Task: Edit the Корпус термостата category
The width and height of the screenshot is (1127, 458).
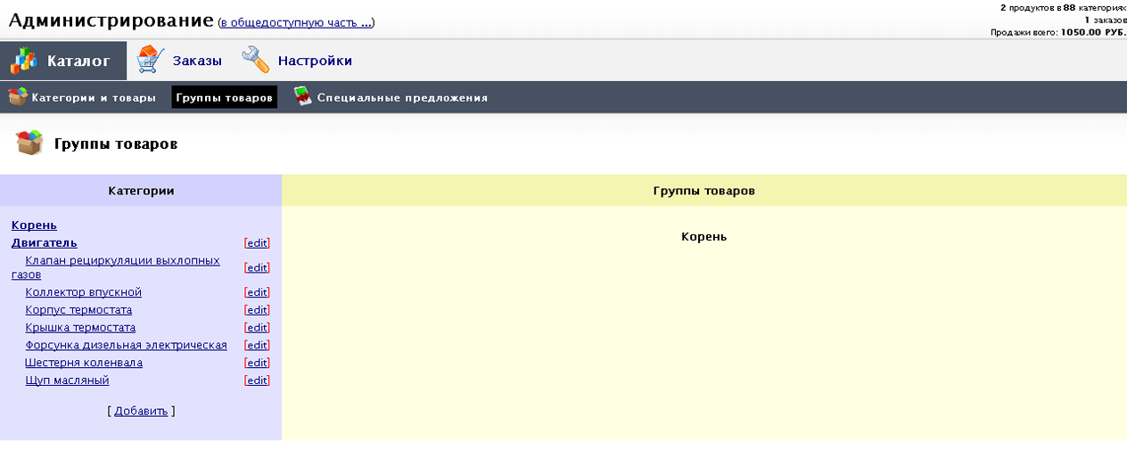Action: pyautogui.click(x=257, y=310)
